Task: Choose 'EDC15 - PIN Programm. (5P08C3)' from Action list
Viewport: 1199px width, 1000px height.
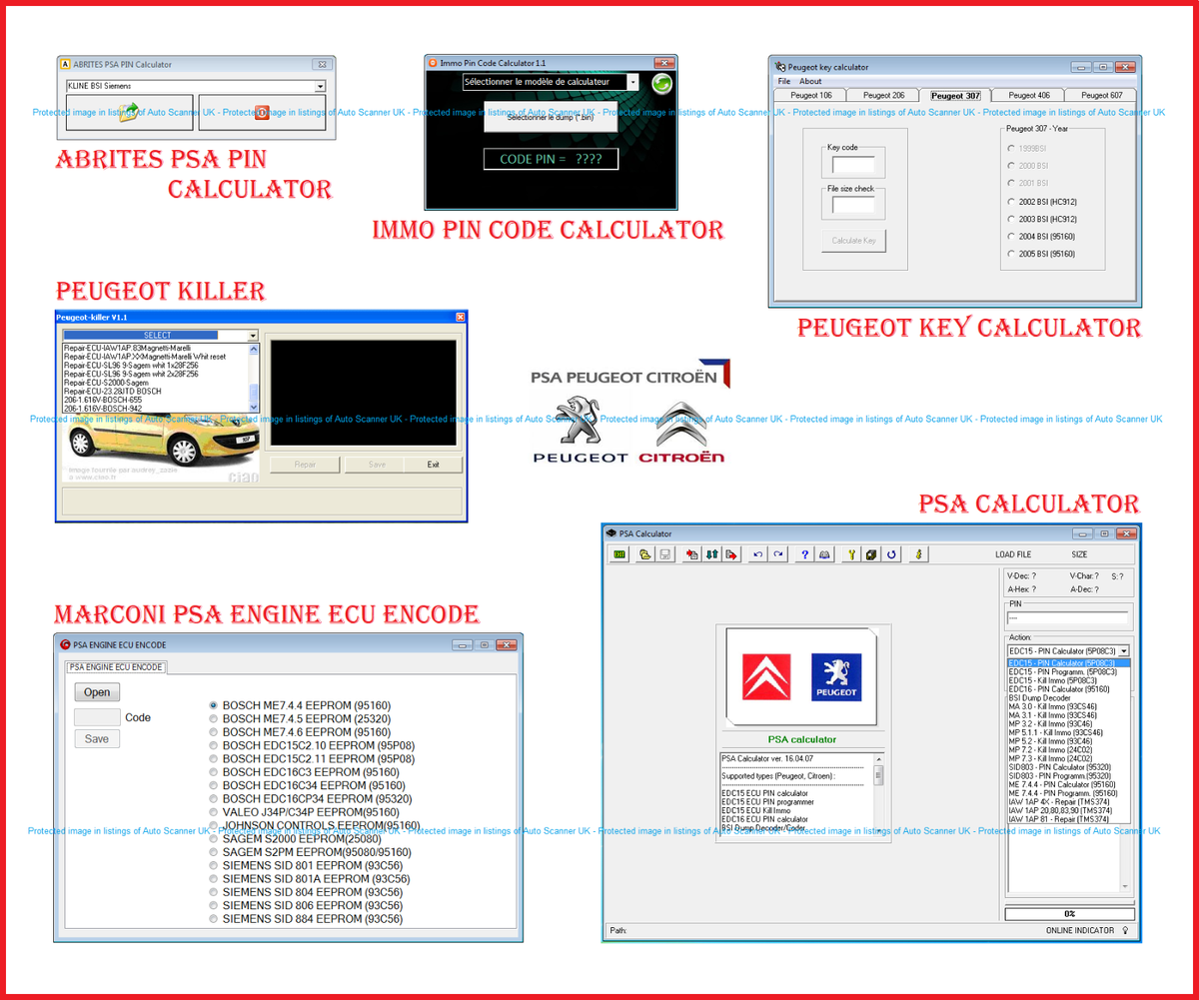Action: [x=1068, y=671]
